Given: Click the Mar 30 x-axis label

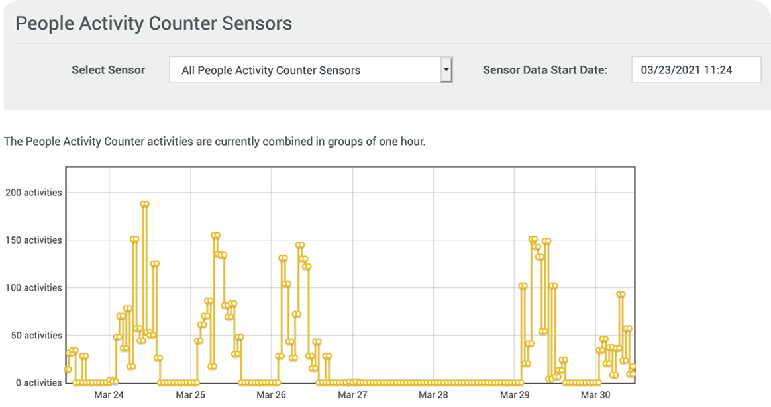Looking at the screenshot, I should 595,395.
